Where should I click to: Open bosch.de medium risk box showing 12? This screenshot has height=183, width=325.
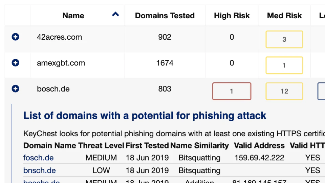tap(284, 91)
